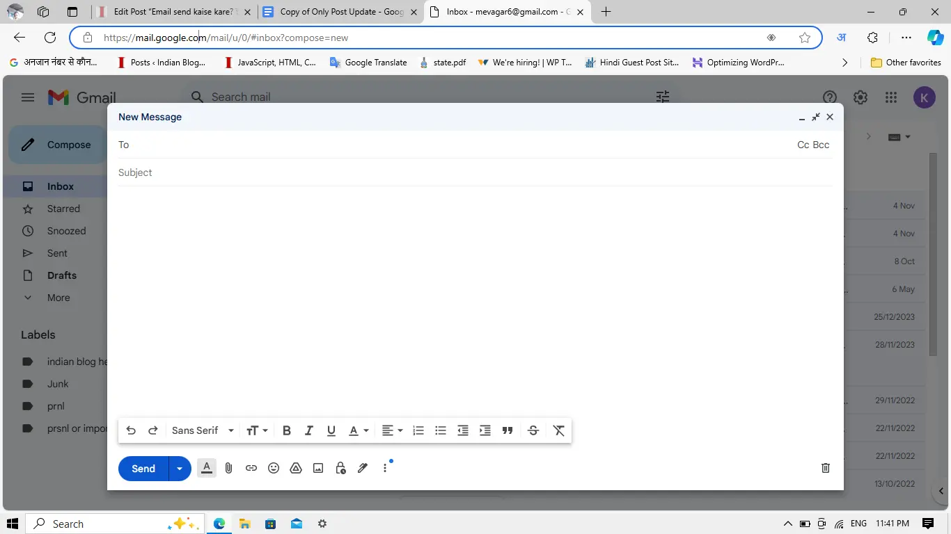Show hidden system tray icons
This screenshot has height=534, width=951.
tap(787, 524)
